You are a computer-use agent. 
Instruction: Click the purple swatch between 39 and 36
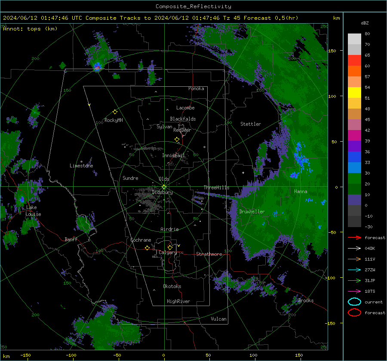(x=354, y=146)
